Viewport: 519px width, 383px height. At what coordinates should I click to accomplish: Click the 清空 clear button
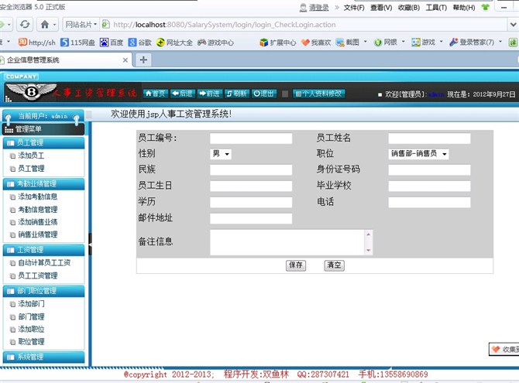(334, 265)
